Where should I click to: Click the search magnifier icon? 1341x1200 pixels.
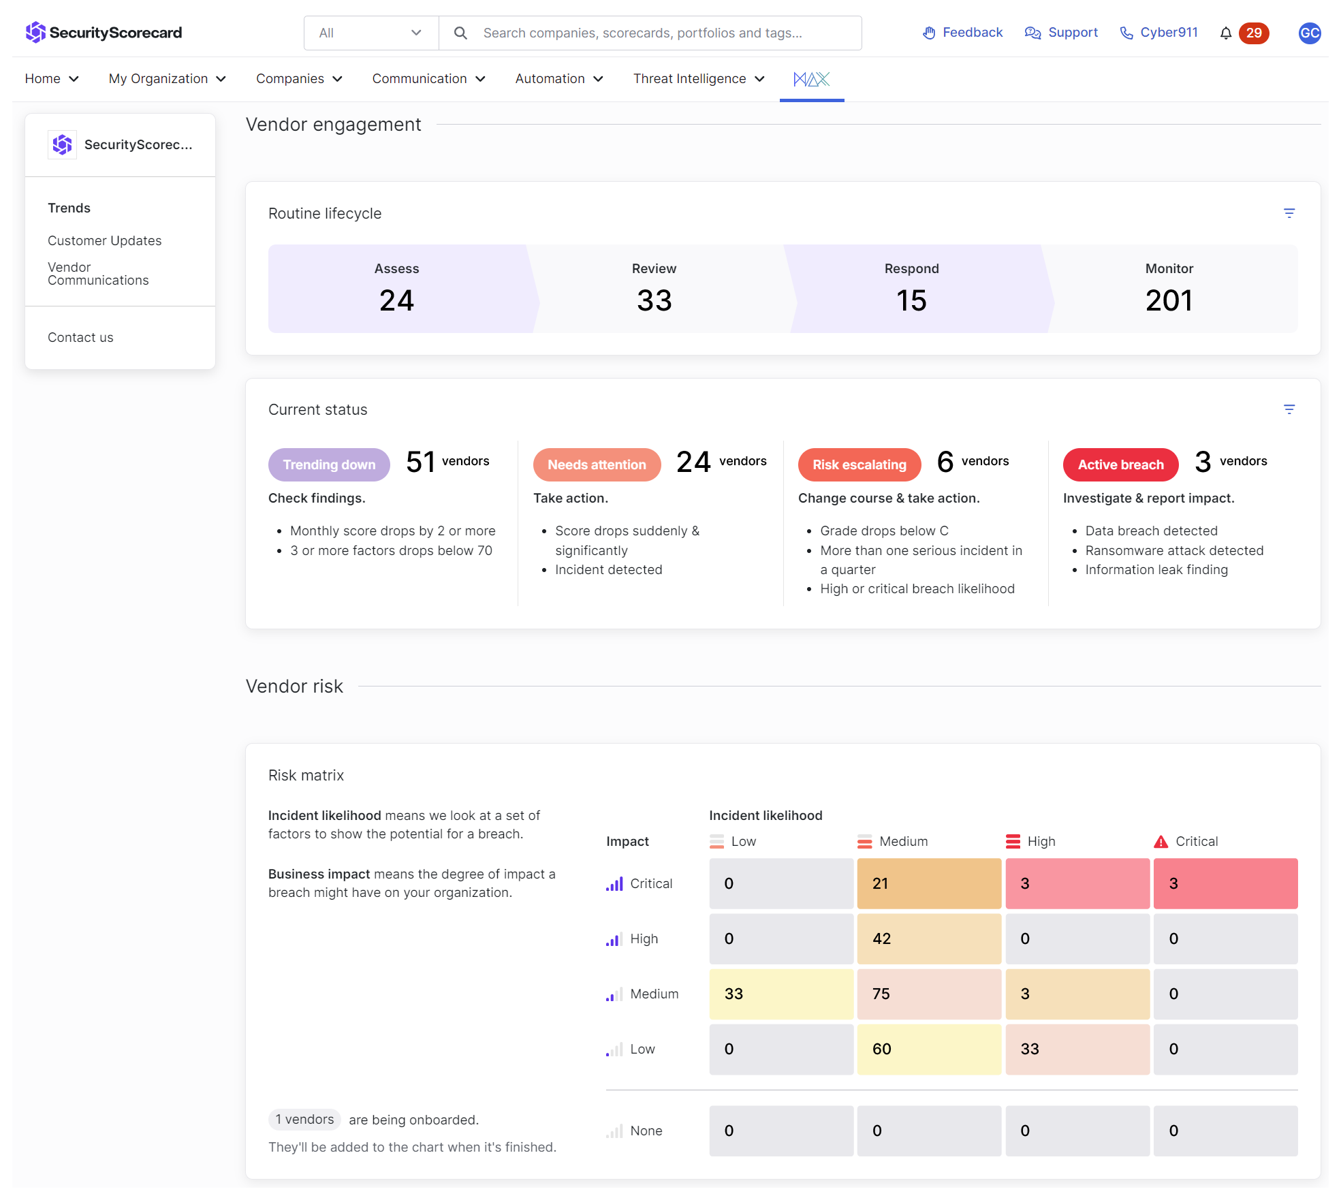tap(460, 33)
